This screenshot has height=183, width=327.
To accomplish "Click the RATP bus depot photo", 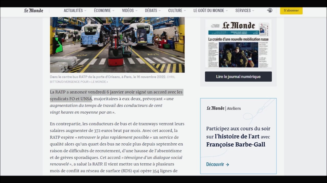I will pyautogui.click(x=117, y=45).
